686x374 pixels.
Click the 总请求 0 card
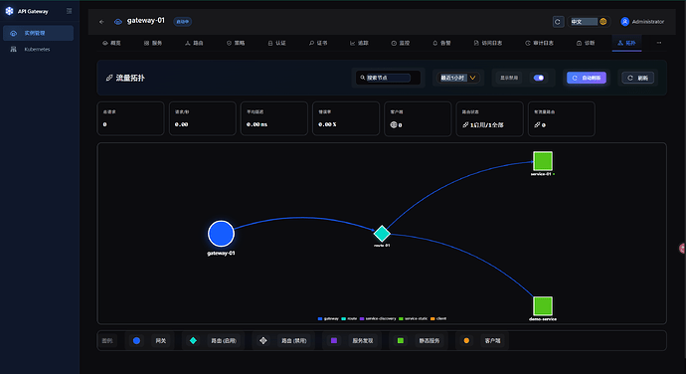[130, 118]
